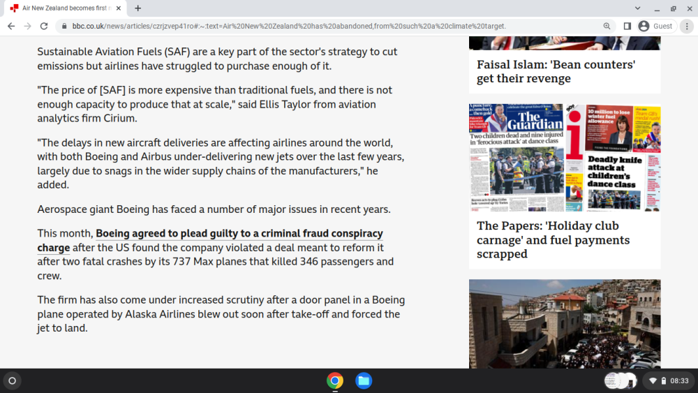The height and width of the screenshot is (393, 698).
Task: Close the Air New Zealand tab
Action: coord(119,8)
